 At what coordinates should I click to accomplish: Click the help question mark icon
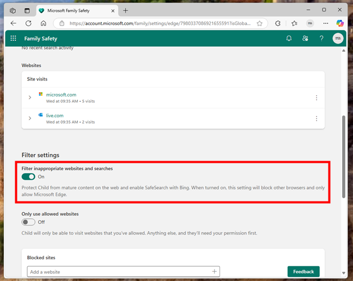coord(321,39)
